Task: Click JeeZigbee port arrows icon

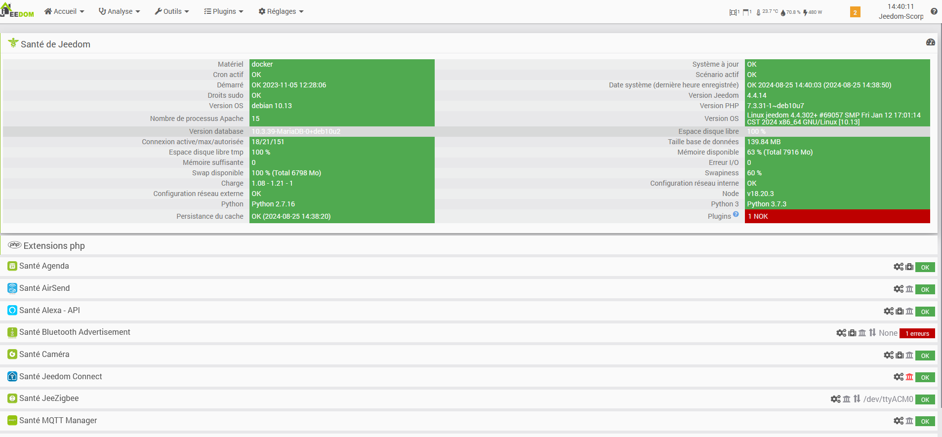Action: (857, 398)
